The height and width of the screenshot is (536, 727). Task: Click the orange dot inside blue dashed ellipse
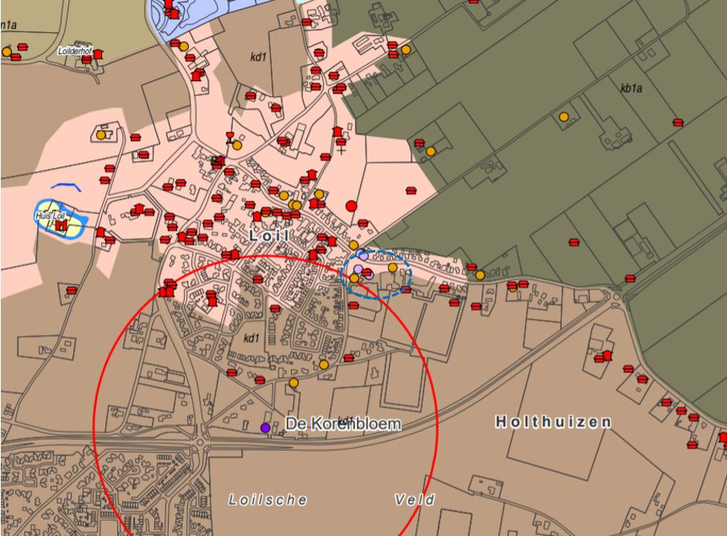[392, 267]
